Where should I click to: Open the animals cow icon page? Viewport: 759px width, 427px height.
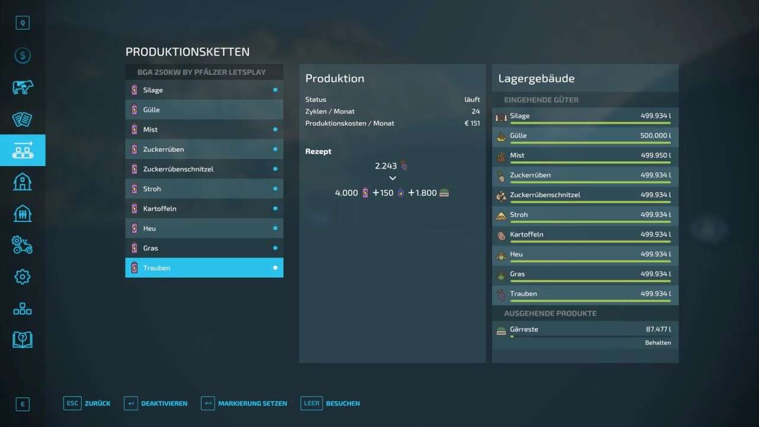pos(23,88)
